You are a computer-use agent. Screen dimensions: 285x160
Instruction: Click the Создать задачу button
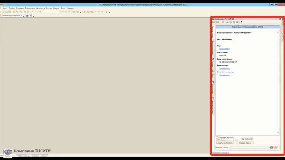coord(245,143)
